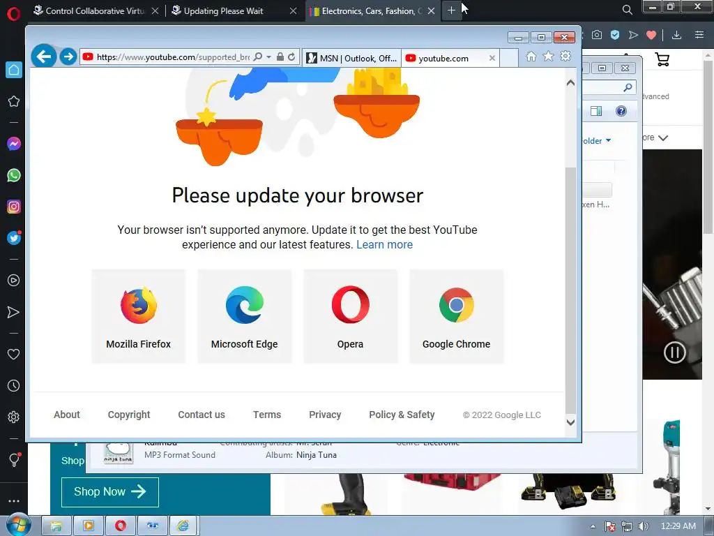Click the IE scrollbar down arrow
Image resolution: width=714 pixels, height=536 pixels.
570,422
